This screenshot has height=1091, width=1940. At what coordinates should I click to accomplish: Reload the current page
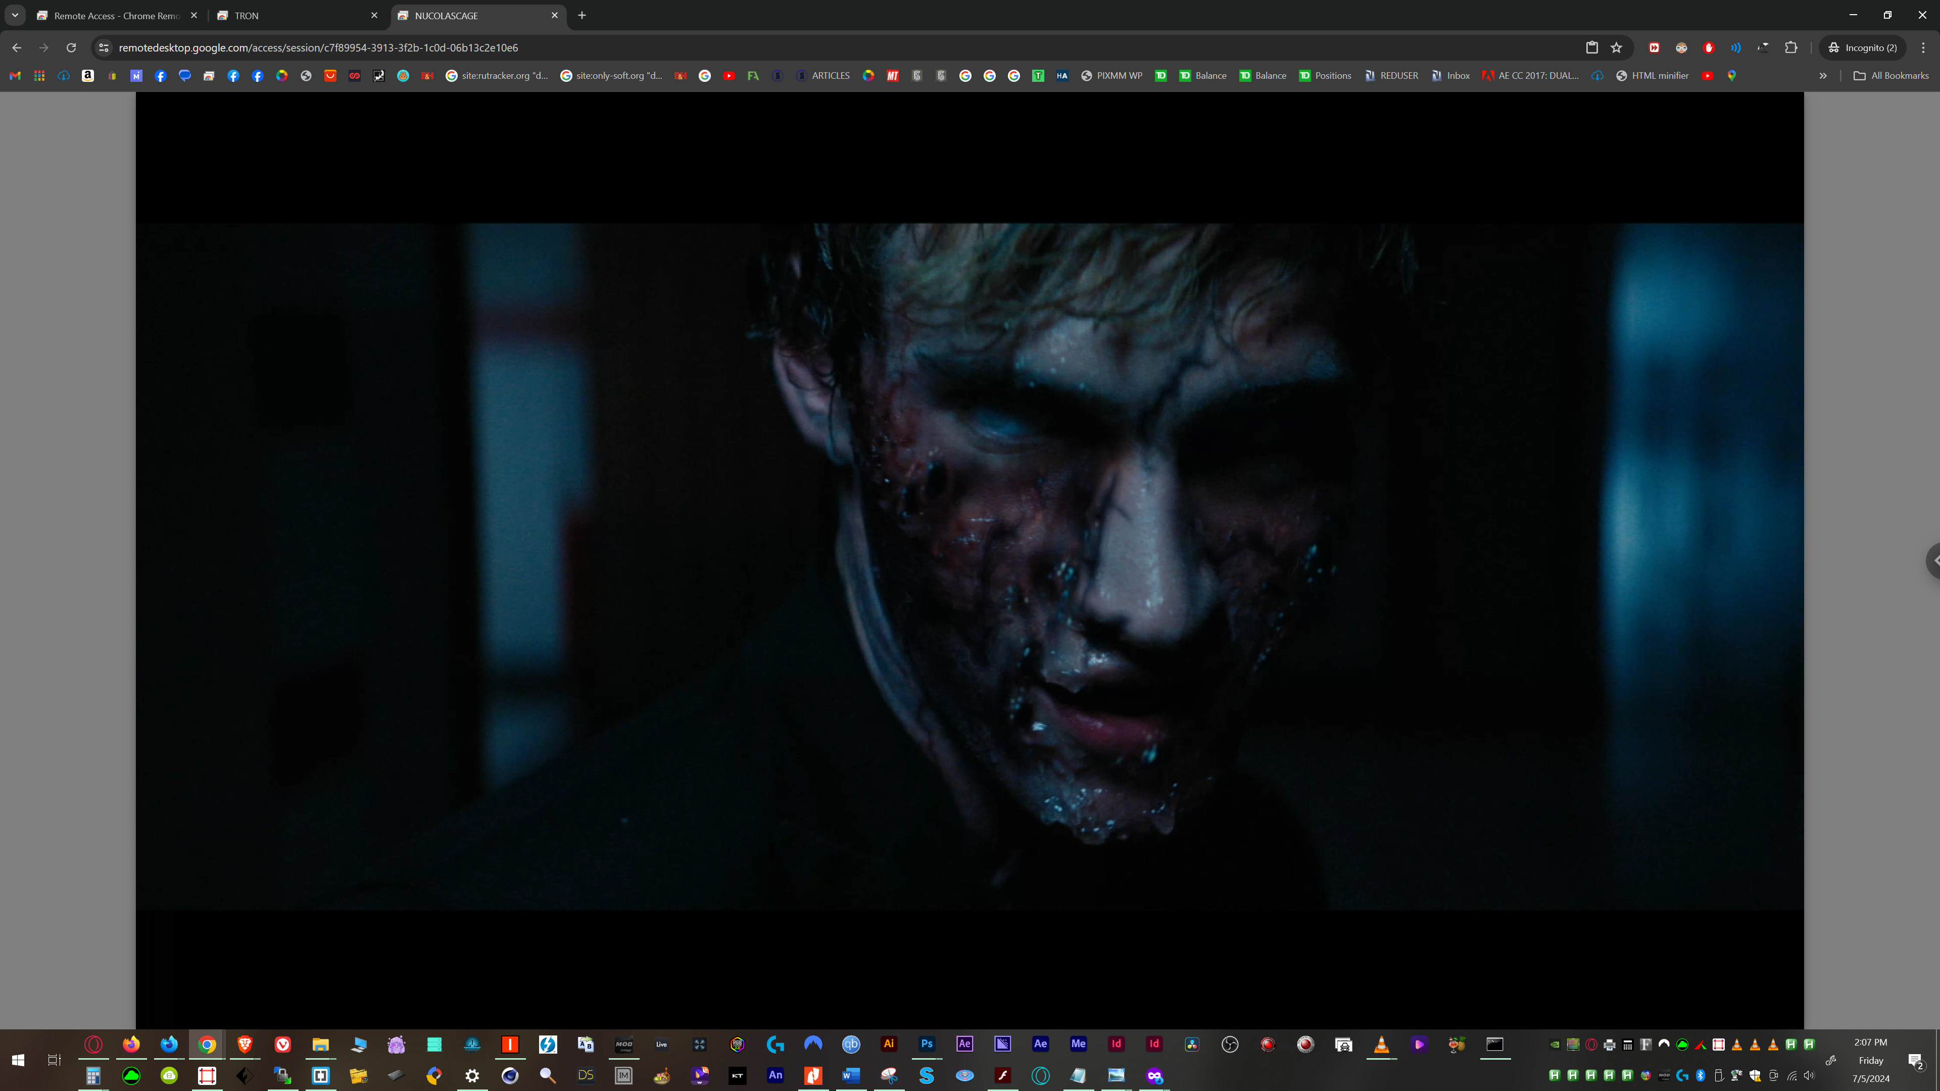[71, 47]
